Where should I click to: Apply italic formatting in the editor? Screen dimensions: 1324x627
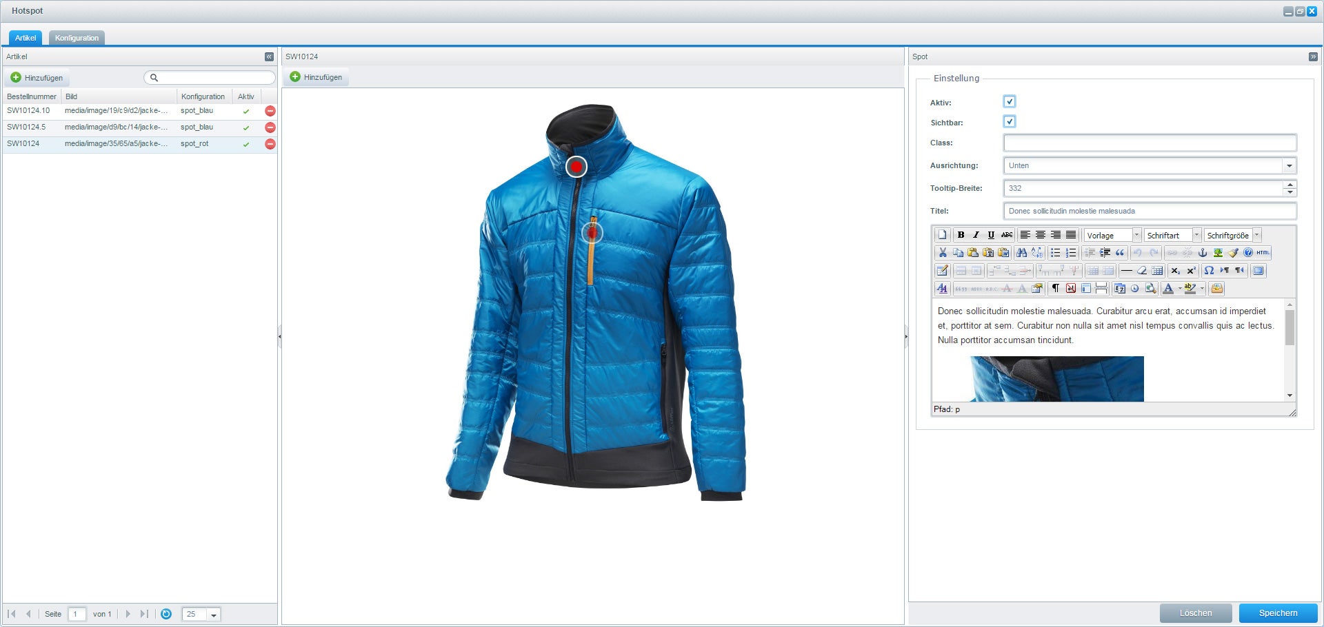coord(976,235)
